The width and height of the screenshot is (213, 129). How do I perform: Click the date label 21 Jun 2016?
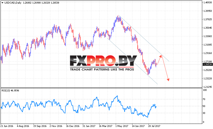(7, 126)
